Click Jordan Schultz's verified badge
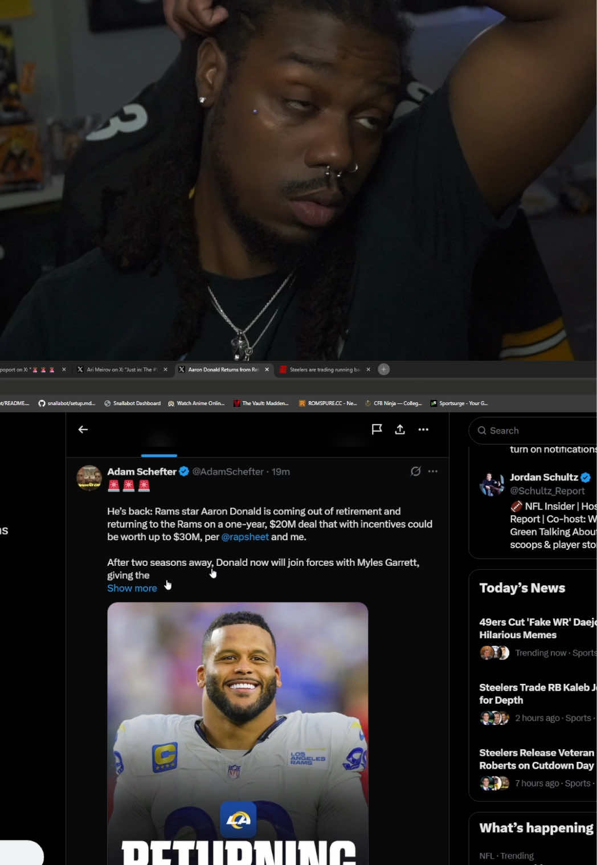 586,477
